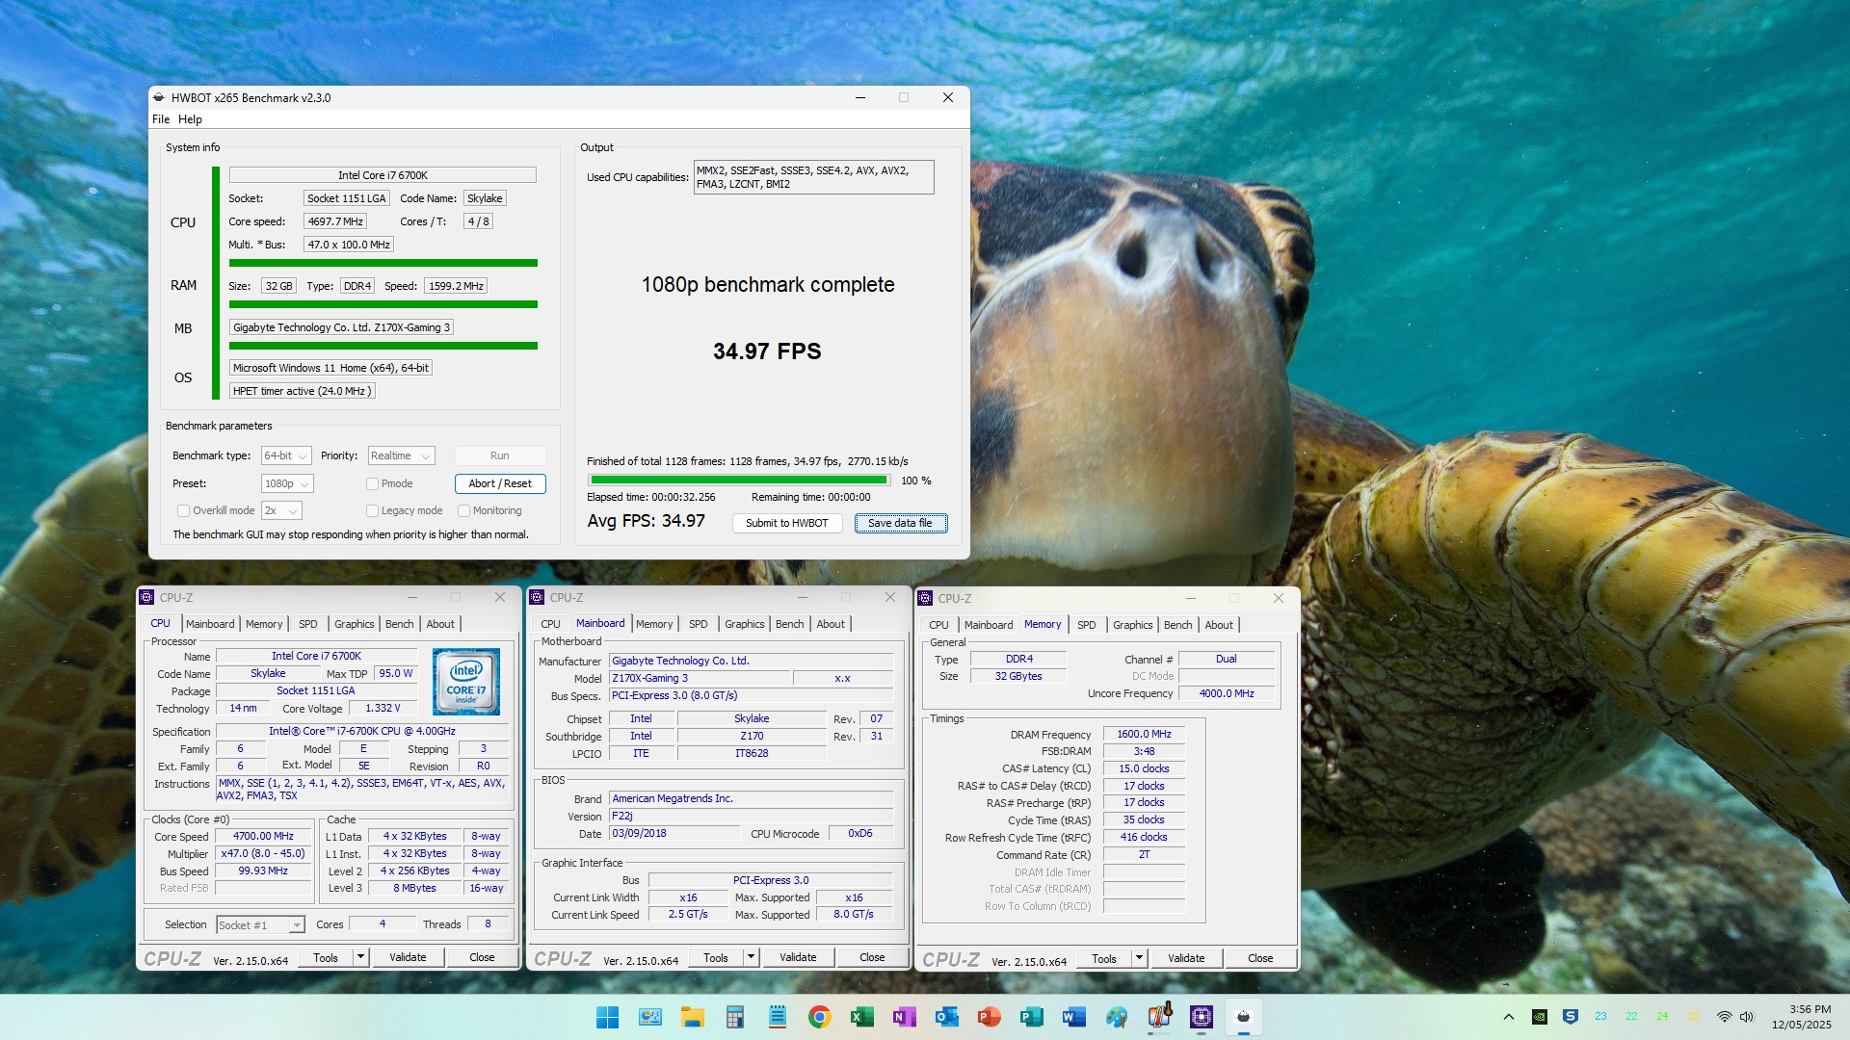Click the BIOS Version F22j value
Viewport: 1850px width, 1040px height.
pos(751,816)
